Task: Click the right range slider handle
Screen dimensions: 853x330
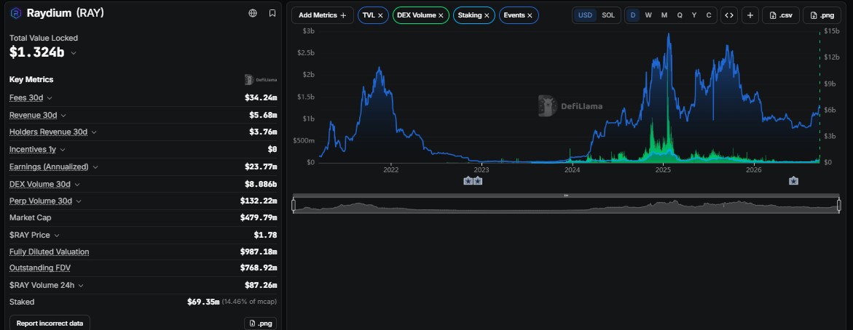Action: click(x=839, y=205)
